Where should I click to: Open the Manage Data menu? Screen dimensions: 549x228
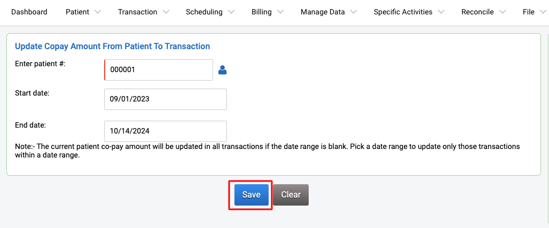point(323,12)
